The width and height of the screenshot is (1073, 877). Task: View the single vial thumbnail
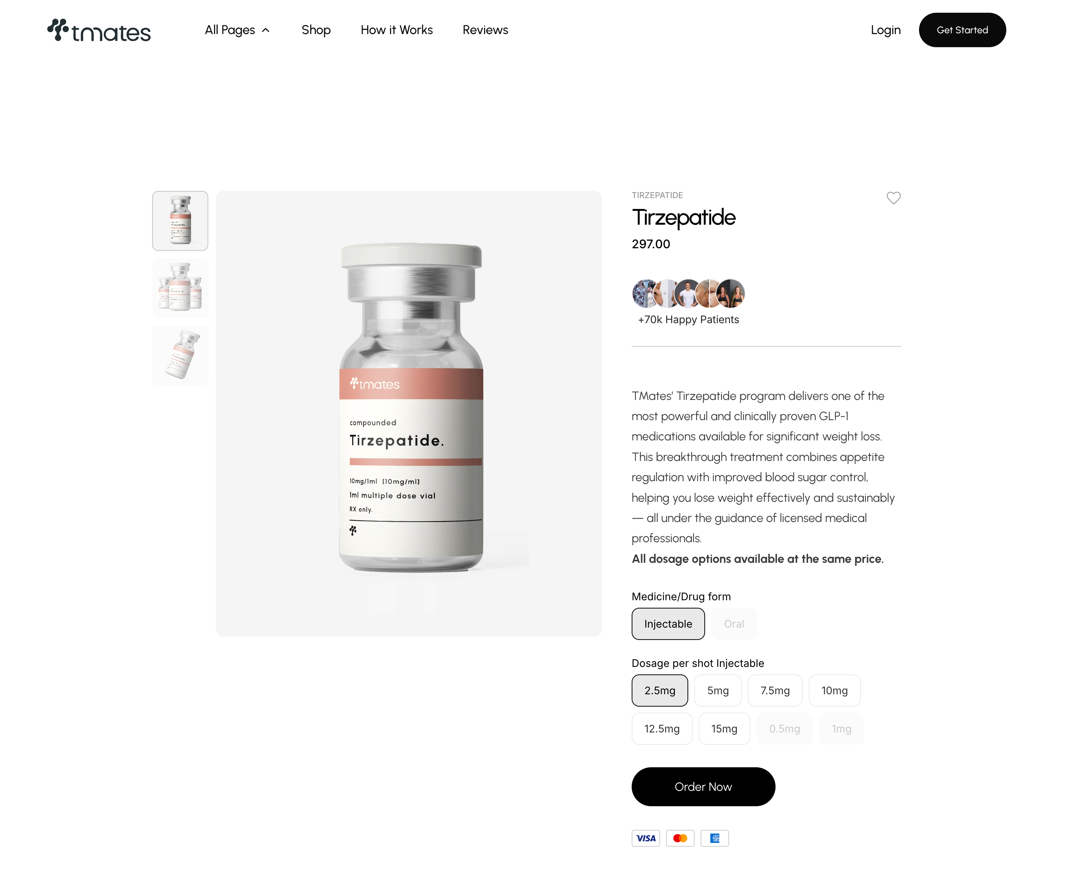point(180,221)
